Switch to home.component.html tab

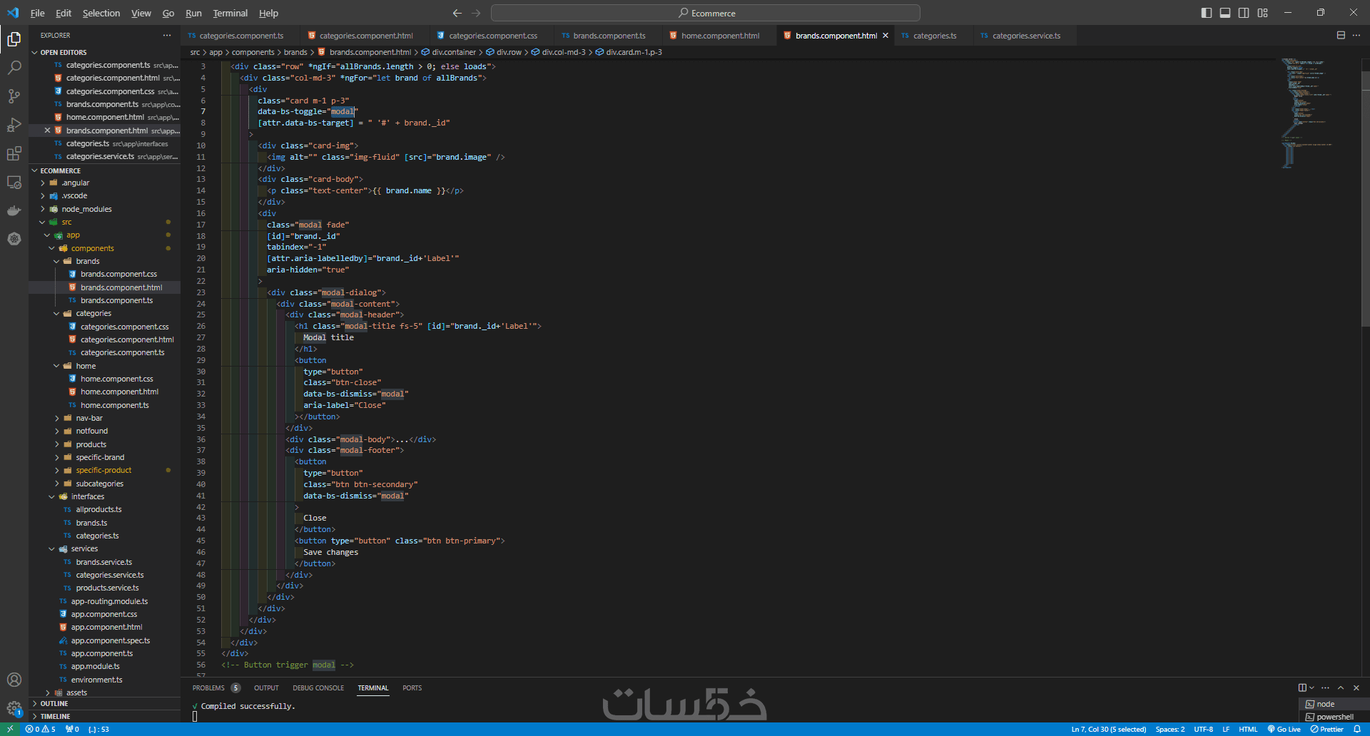[x=720, y=36]
